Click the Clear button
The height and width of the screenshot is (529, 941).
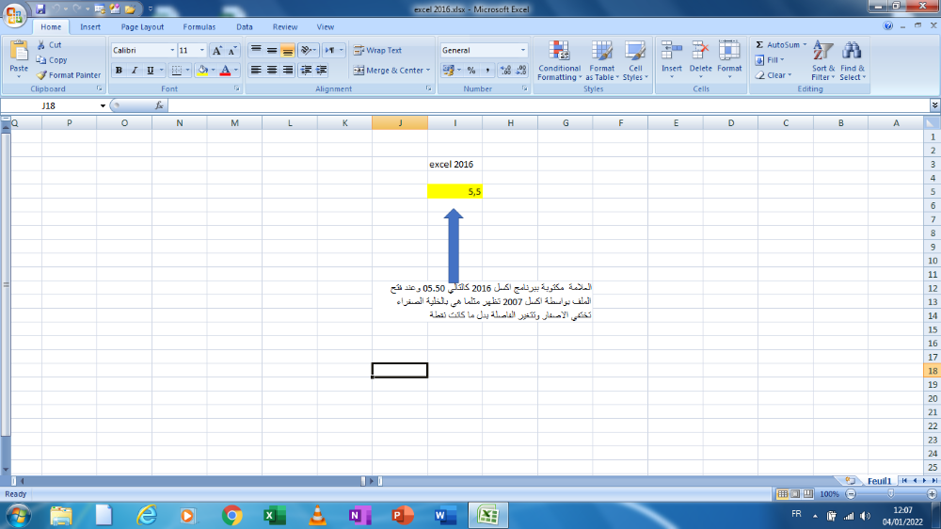tap(774, 75)
